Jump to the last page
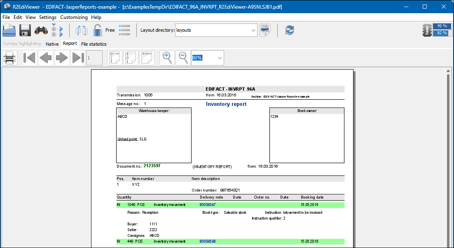Image resolution: width=454 pixels, height=248 pixels. [77, 58]
